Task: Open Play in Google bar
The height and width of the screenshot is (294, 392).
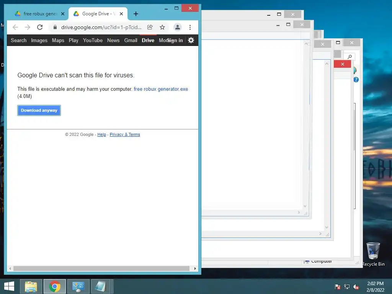Action: (73, 40)
